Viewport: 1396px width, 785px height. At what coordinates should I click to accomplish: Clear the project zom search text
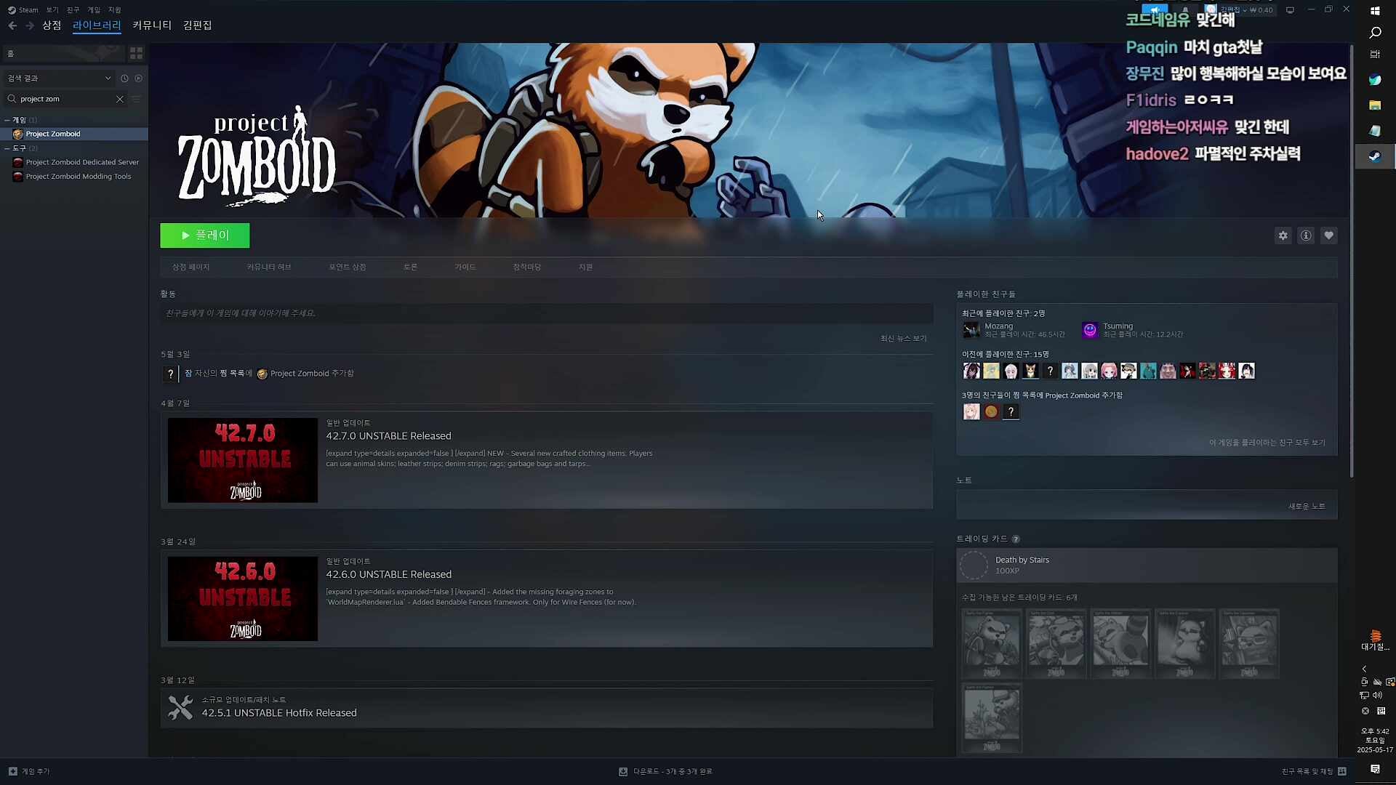(120, 99)
